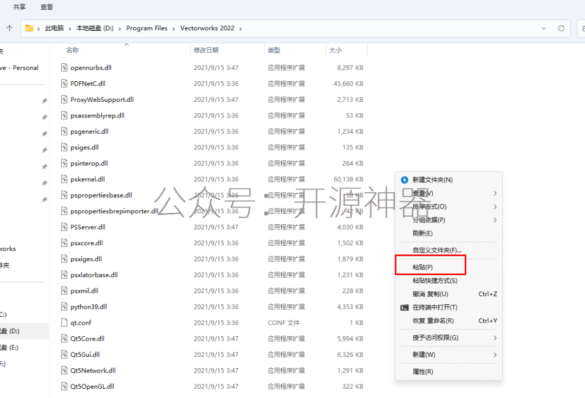Click the ProxyWebSupport.dll file icon
585x398 pixels.
64,99
